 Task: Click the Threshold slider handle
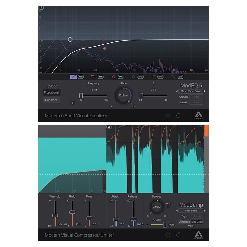point(55,215)
